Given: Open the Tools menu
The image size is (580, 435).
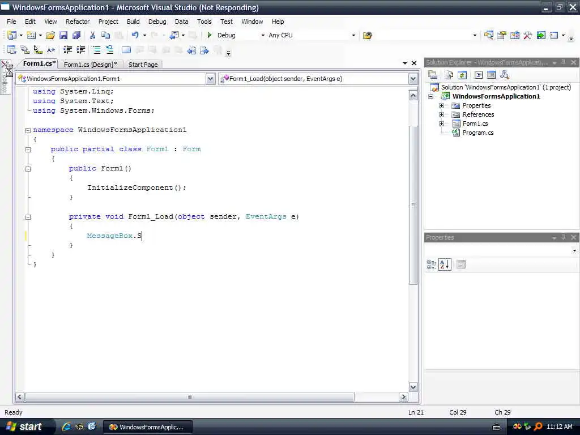Looking at the screenshot, I should [x=204, y=22].
